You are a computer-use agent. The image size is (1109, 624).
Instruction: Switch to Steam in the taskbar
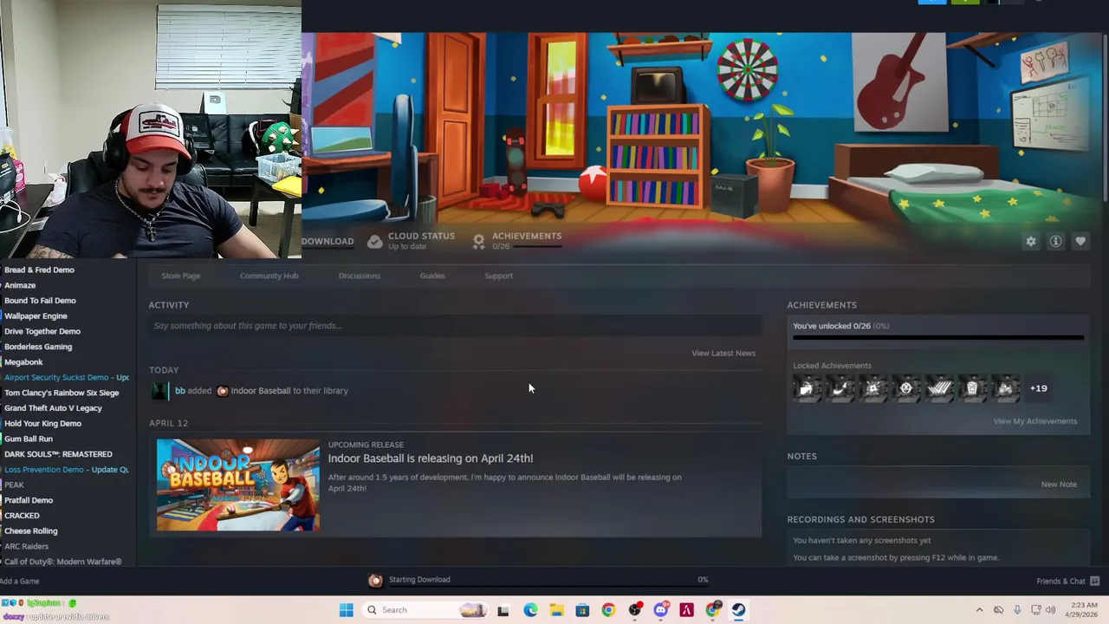(x=738, y=610)
